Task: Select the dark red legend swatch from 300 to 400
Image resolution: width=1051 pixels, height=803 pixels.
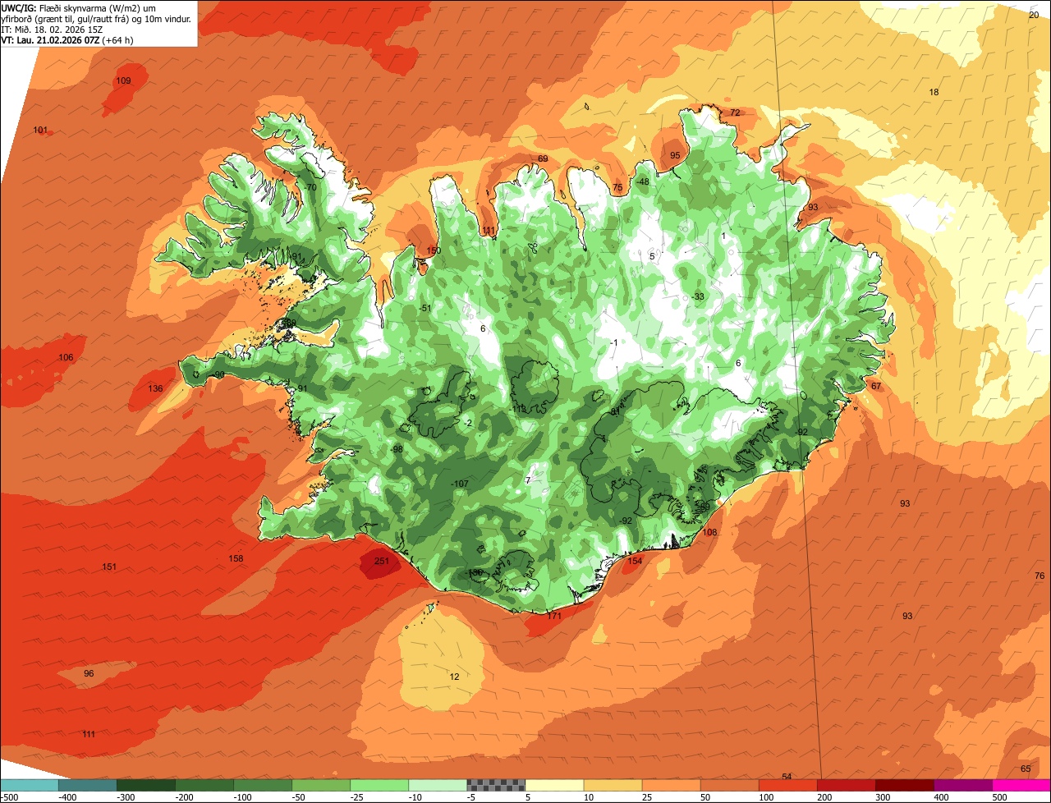Action: coord(904,785)
